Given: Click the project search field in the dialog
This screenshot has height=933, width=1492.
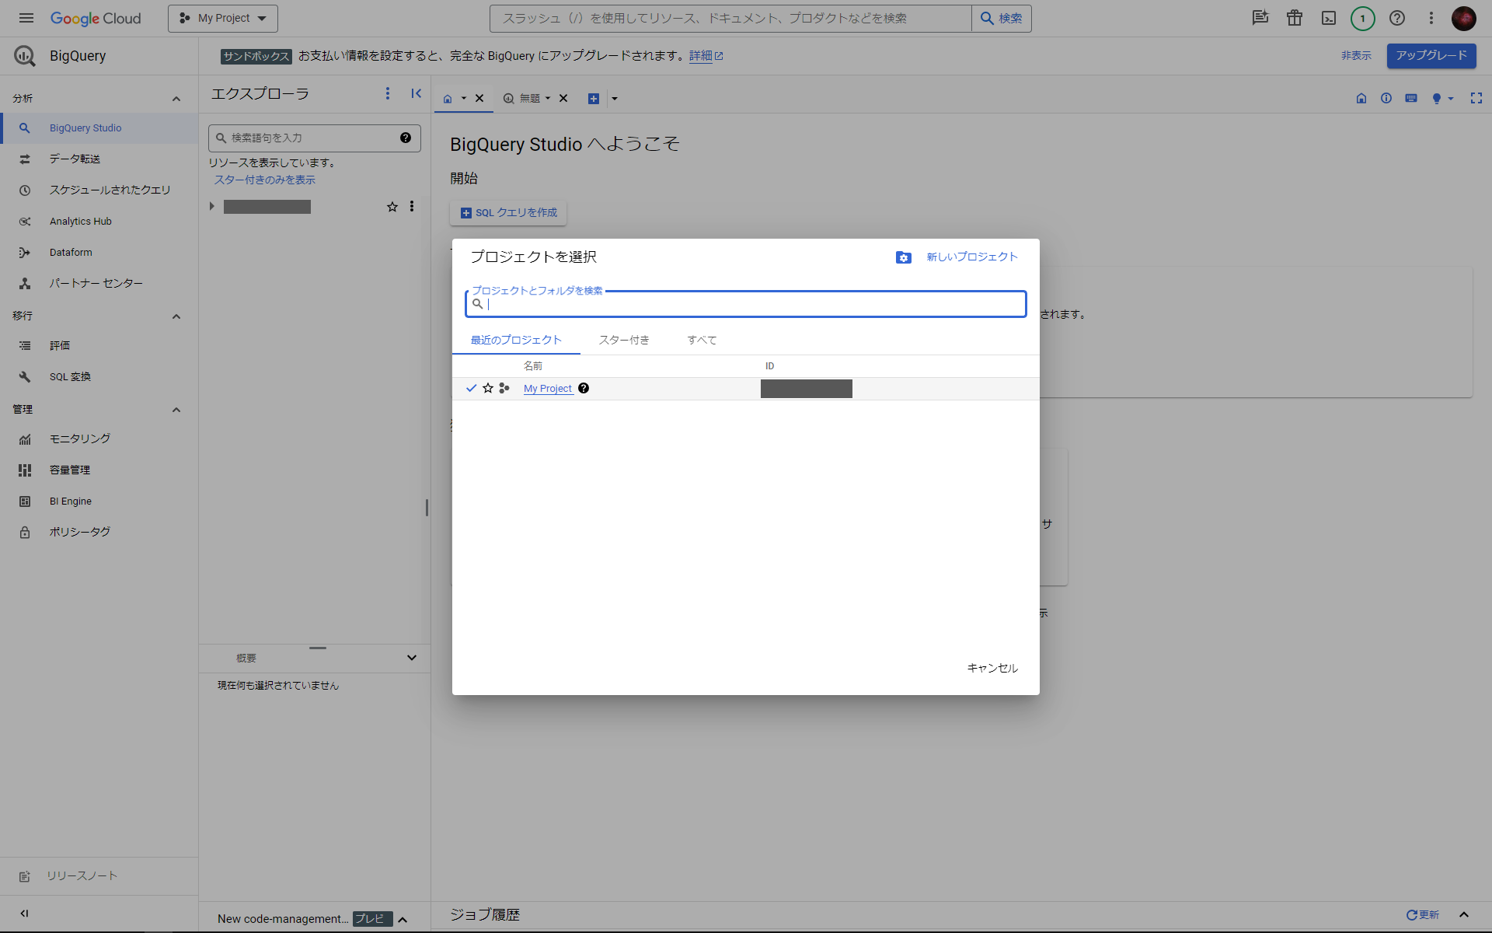Looking at the screenshot, I should click(x=744, y=304).
